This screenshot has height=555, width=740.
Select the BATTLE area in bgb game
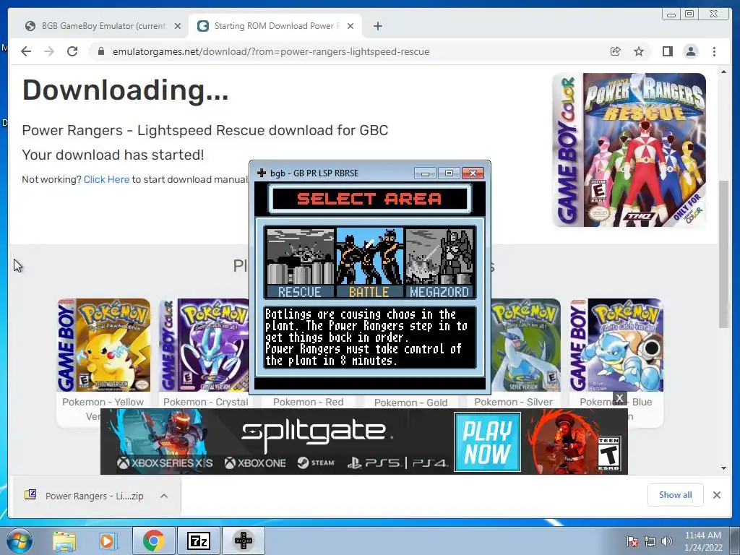coord(369,263)
